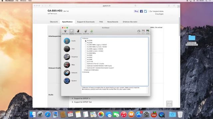Open the Übersicht tab

54,22
